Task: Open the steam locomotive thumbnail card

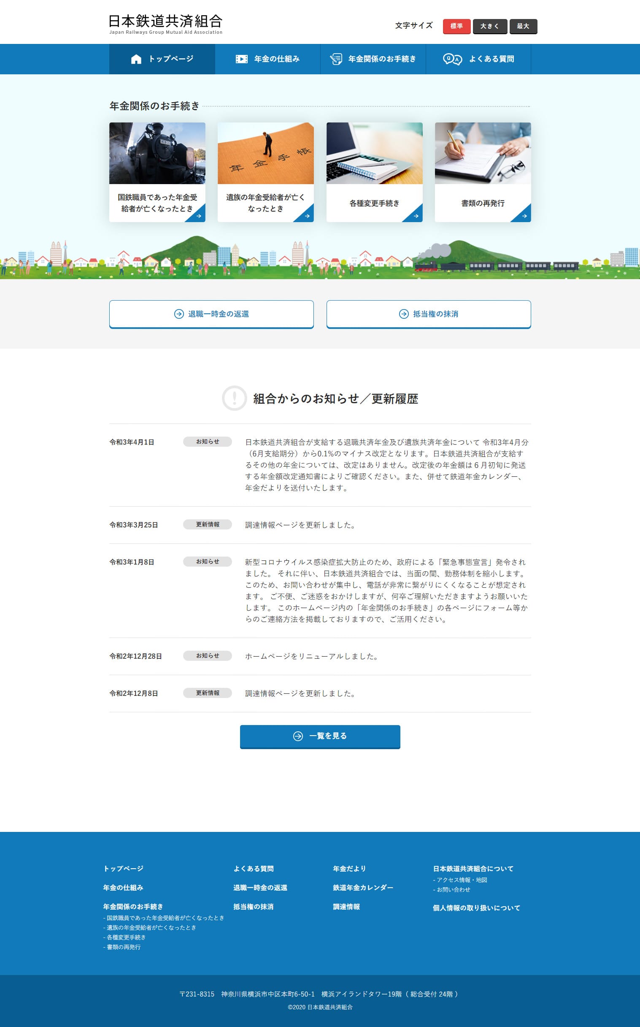Action: click(157, 153)
